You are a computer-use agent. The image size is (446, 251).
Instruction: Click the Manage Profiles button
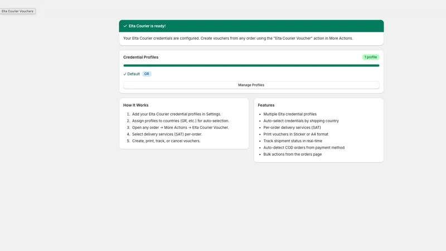[x=251, y=85]
